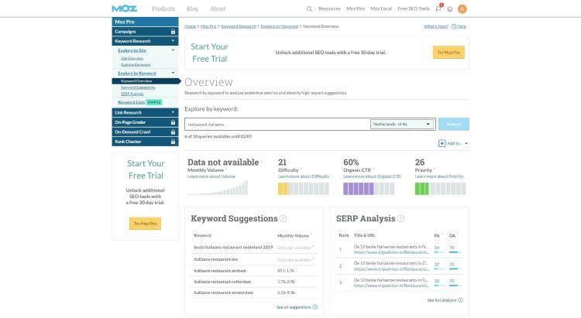The height and width of the screenshot is (318, 581).
Task: Open the search magnifier icon
Action: click(x=309, y=9)
